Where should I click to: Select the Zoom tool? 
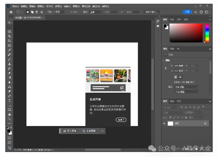pos(9,119)
